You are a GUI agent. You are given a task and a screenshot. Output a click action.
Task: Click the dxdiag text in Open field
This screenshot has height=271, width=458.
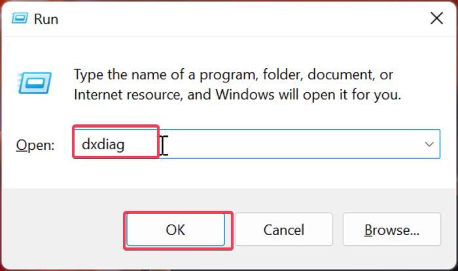tap(103, 144)
